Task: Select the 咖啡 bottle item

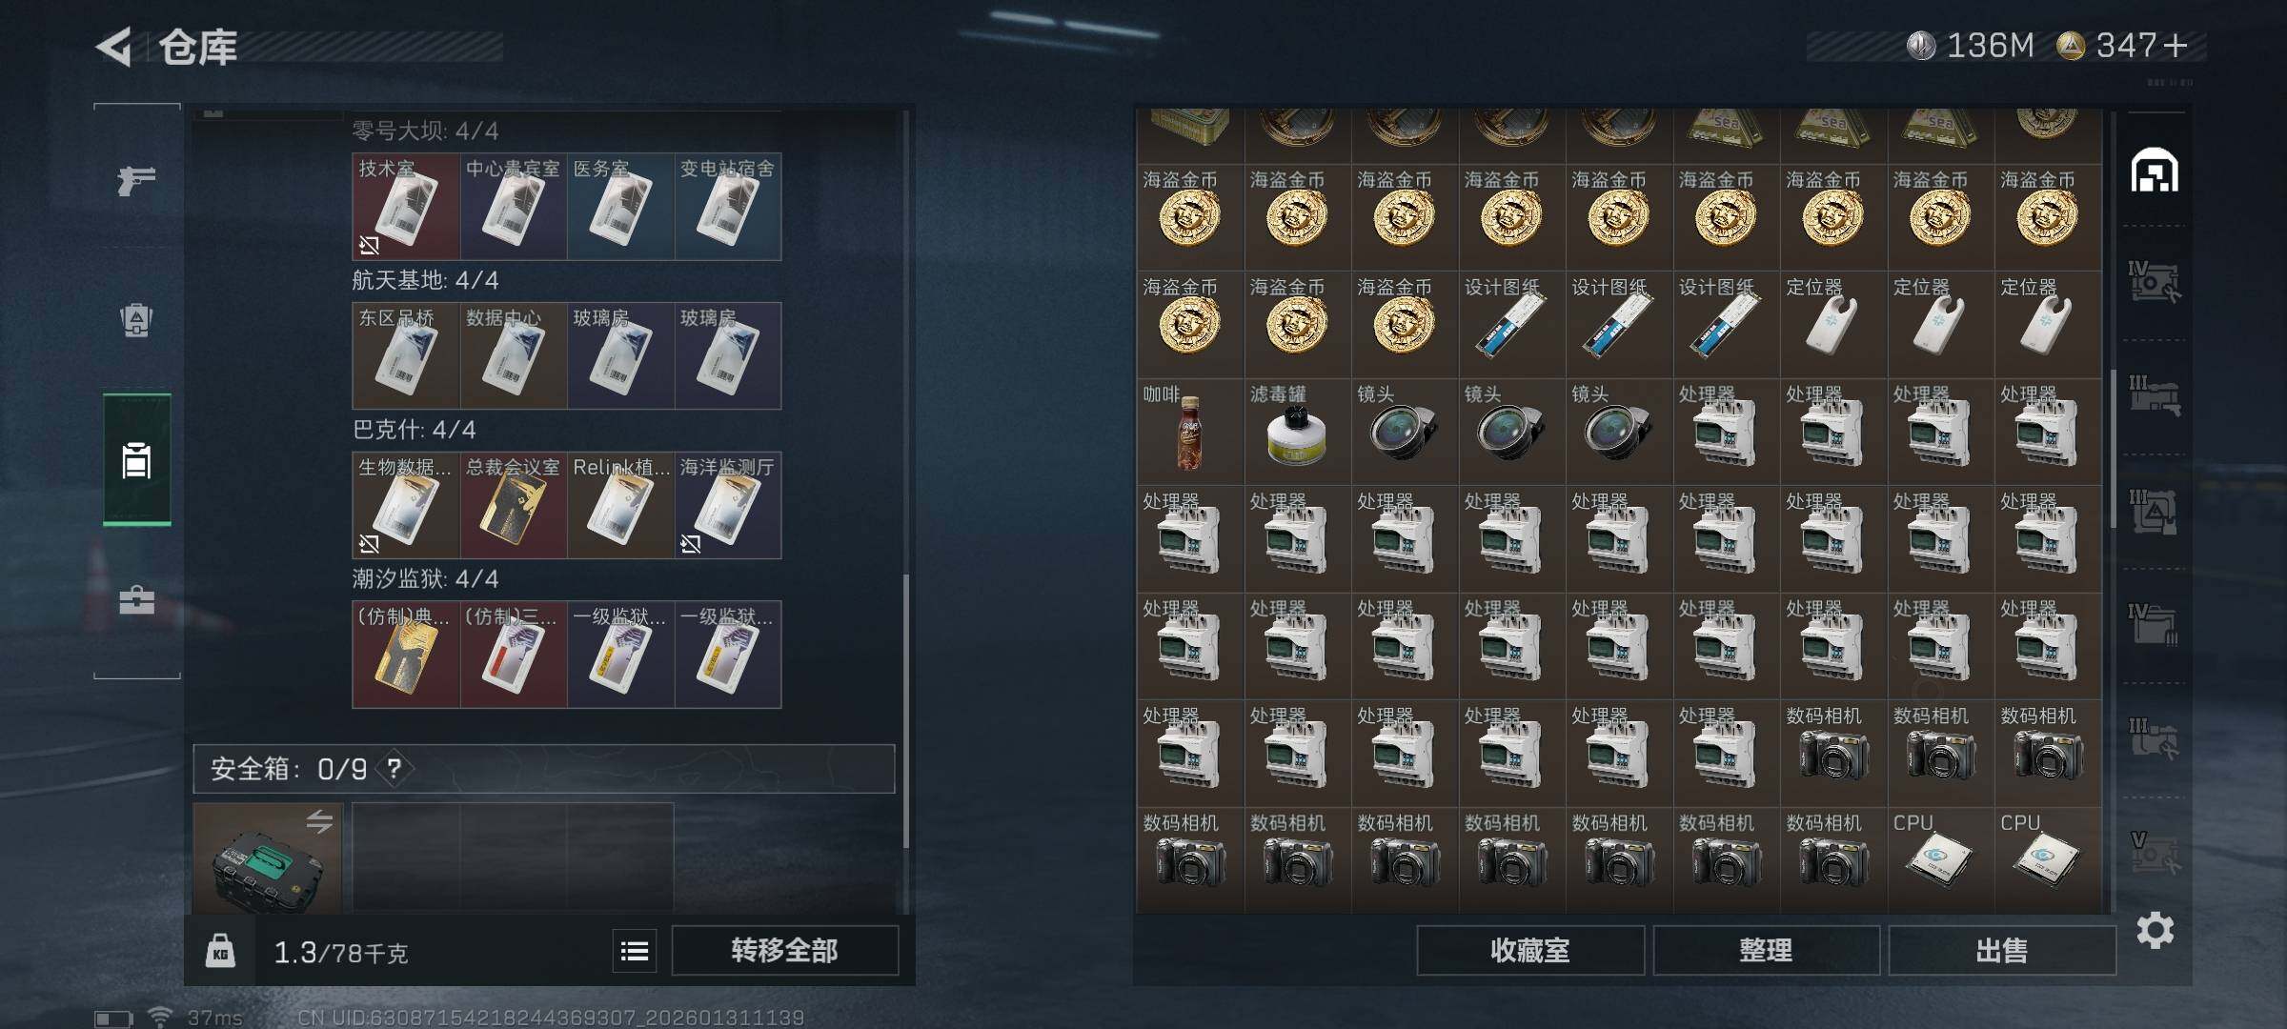Action: pos(1190,432)
